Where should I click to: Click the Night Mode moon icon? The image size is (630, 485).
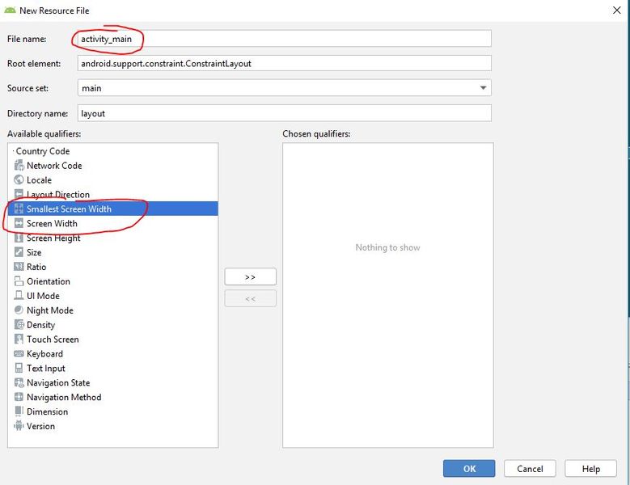click(19, 310)
